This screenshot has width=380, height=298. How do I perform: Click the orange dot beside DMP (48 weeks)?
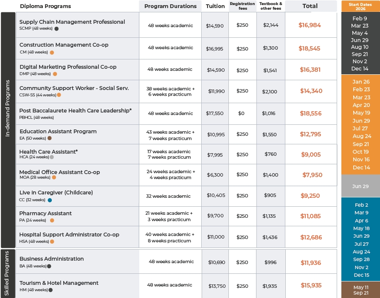(55, 74)
